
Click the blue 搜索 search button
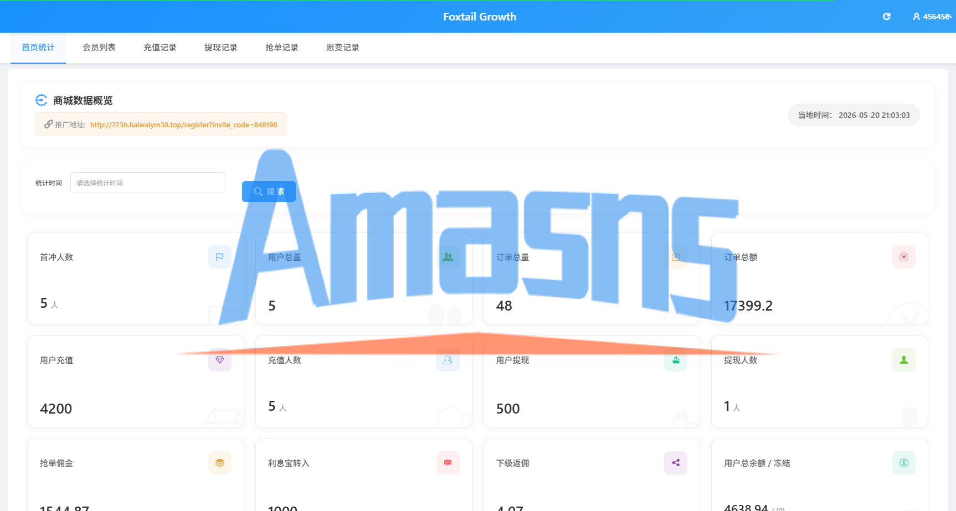coord(269,192)
